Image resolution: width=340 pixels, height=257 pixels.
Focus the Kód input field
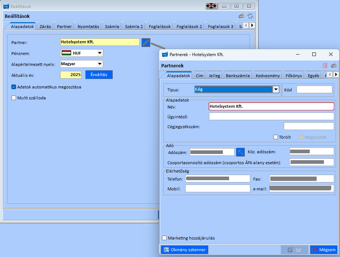tap(314, 89)
